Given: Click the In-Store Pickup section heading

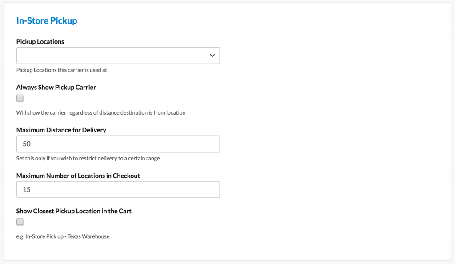Looking at the screenshot, I should tap(47, 21).
